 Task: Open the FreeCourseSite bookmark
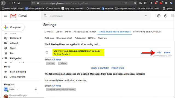149,8
